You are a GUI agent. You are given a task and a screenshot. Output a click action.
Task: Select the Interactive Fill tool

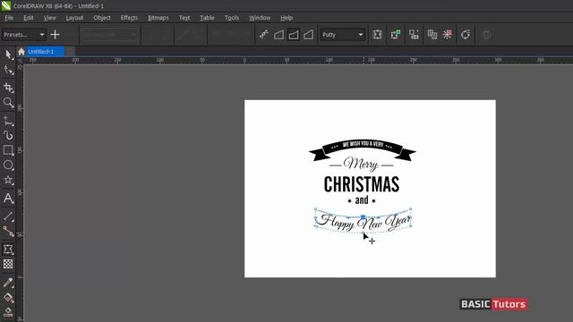(8, 297)
